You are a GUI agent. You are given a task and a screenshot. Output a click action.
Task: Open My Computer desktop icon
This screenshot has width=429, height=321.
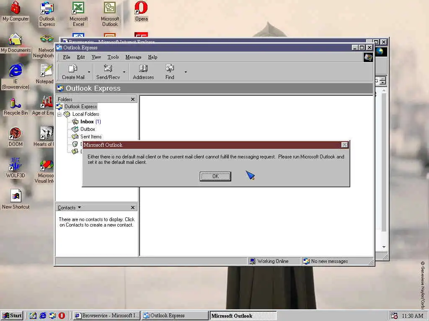coord(16,11)
